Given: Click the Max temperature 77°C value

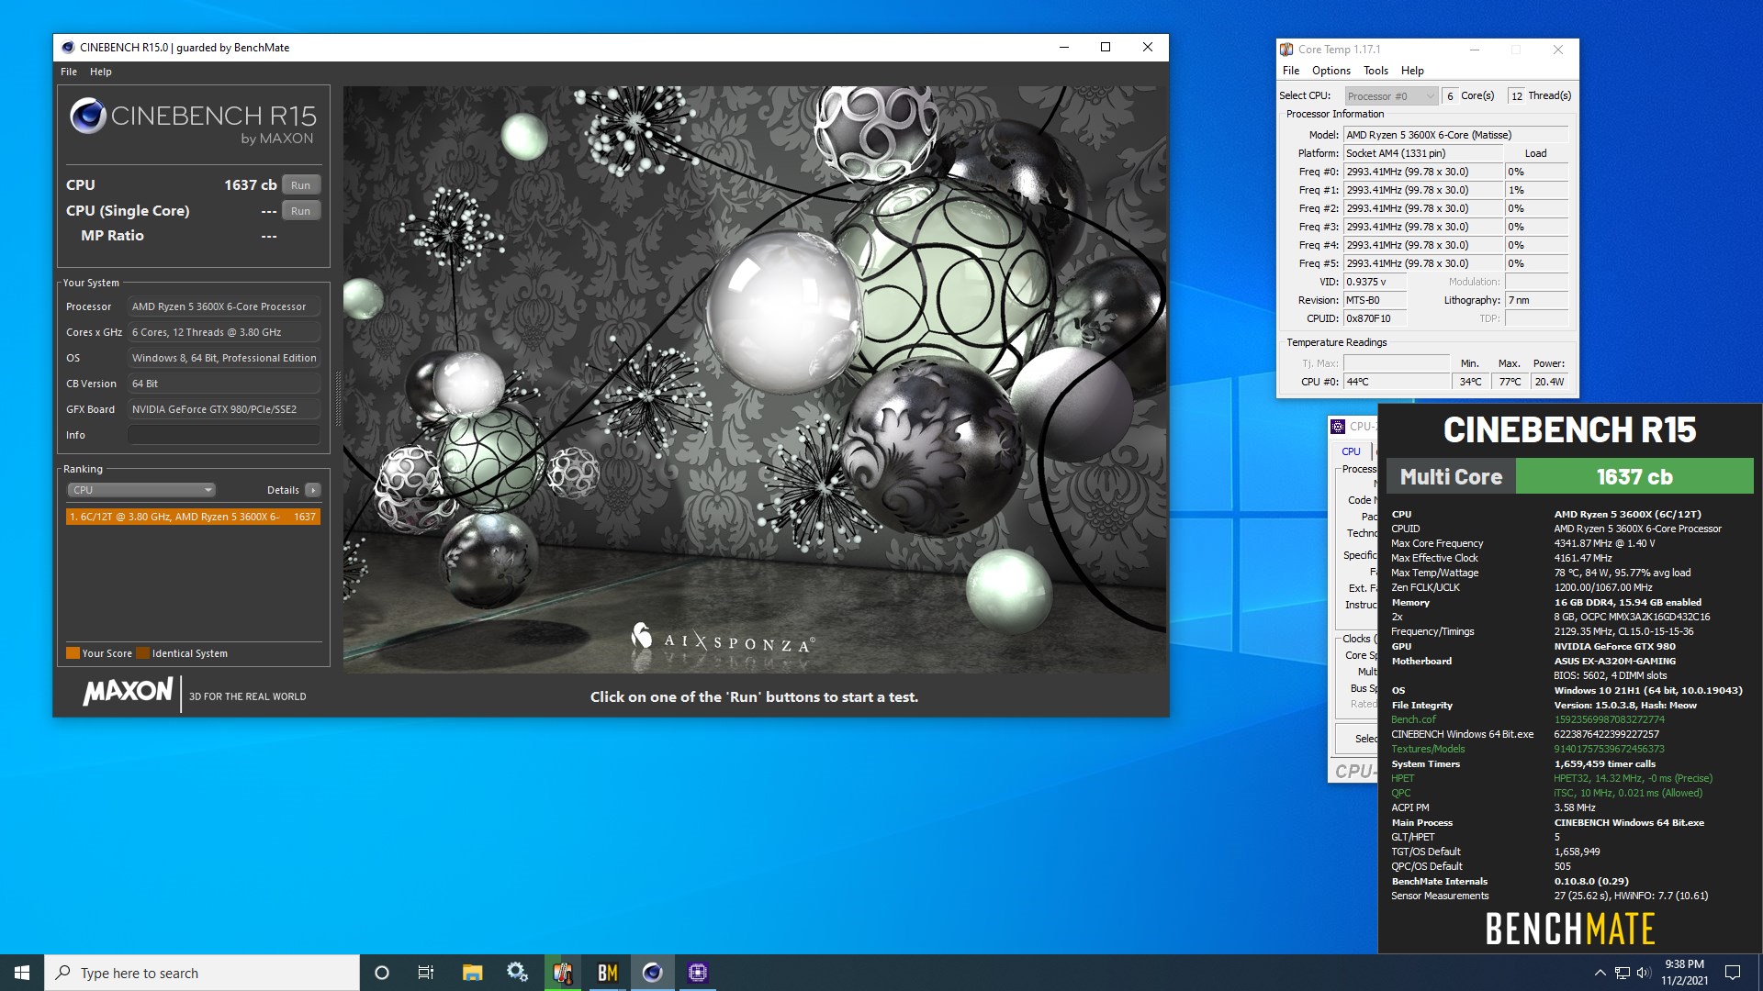Looking at the screenshot, I should click(x=1510, y=382).
